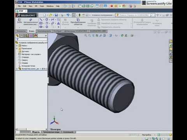Open the View menu in VMware

tap(30, 6)
